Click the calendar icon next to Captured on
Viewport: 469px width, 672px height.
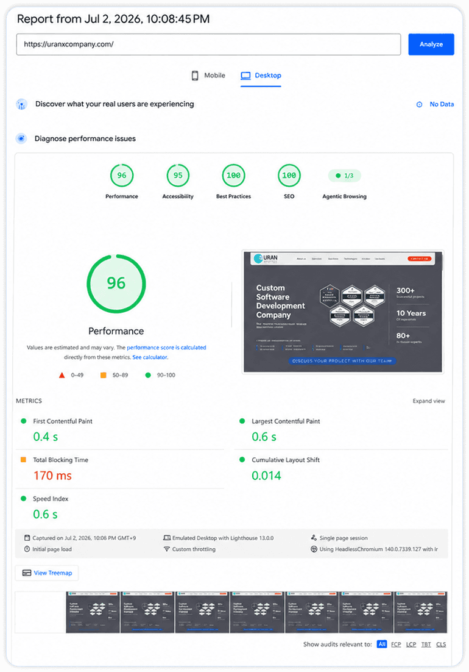coord(27,538)
